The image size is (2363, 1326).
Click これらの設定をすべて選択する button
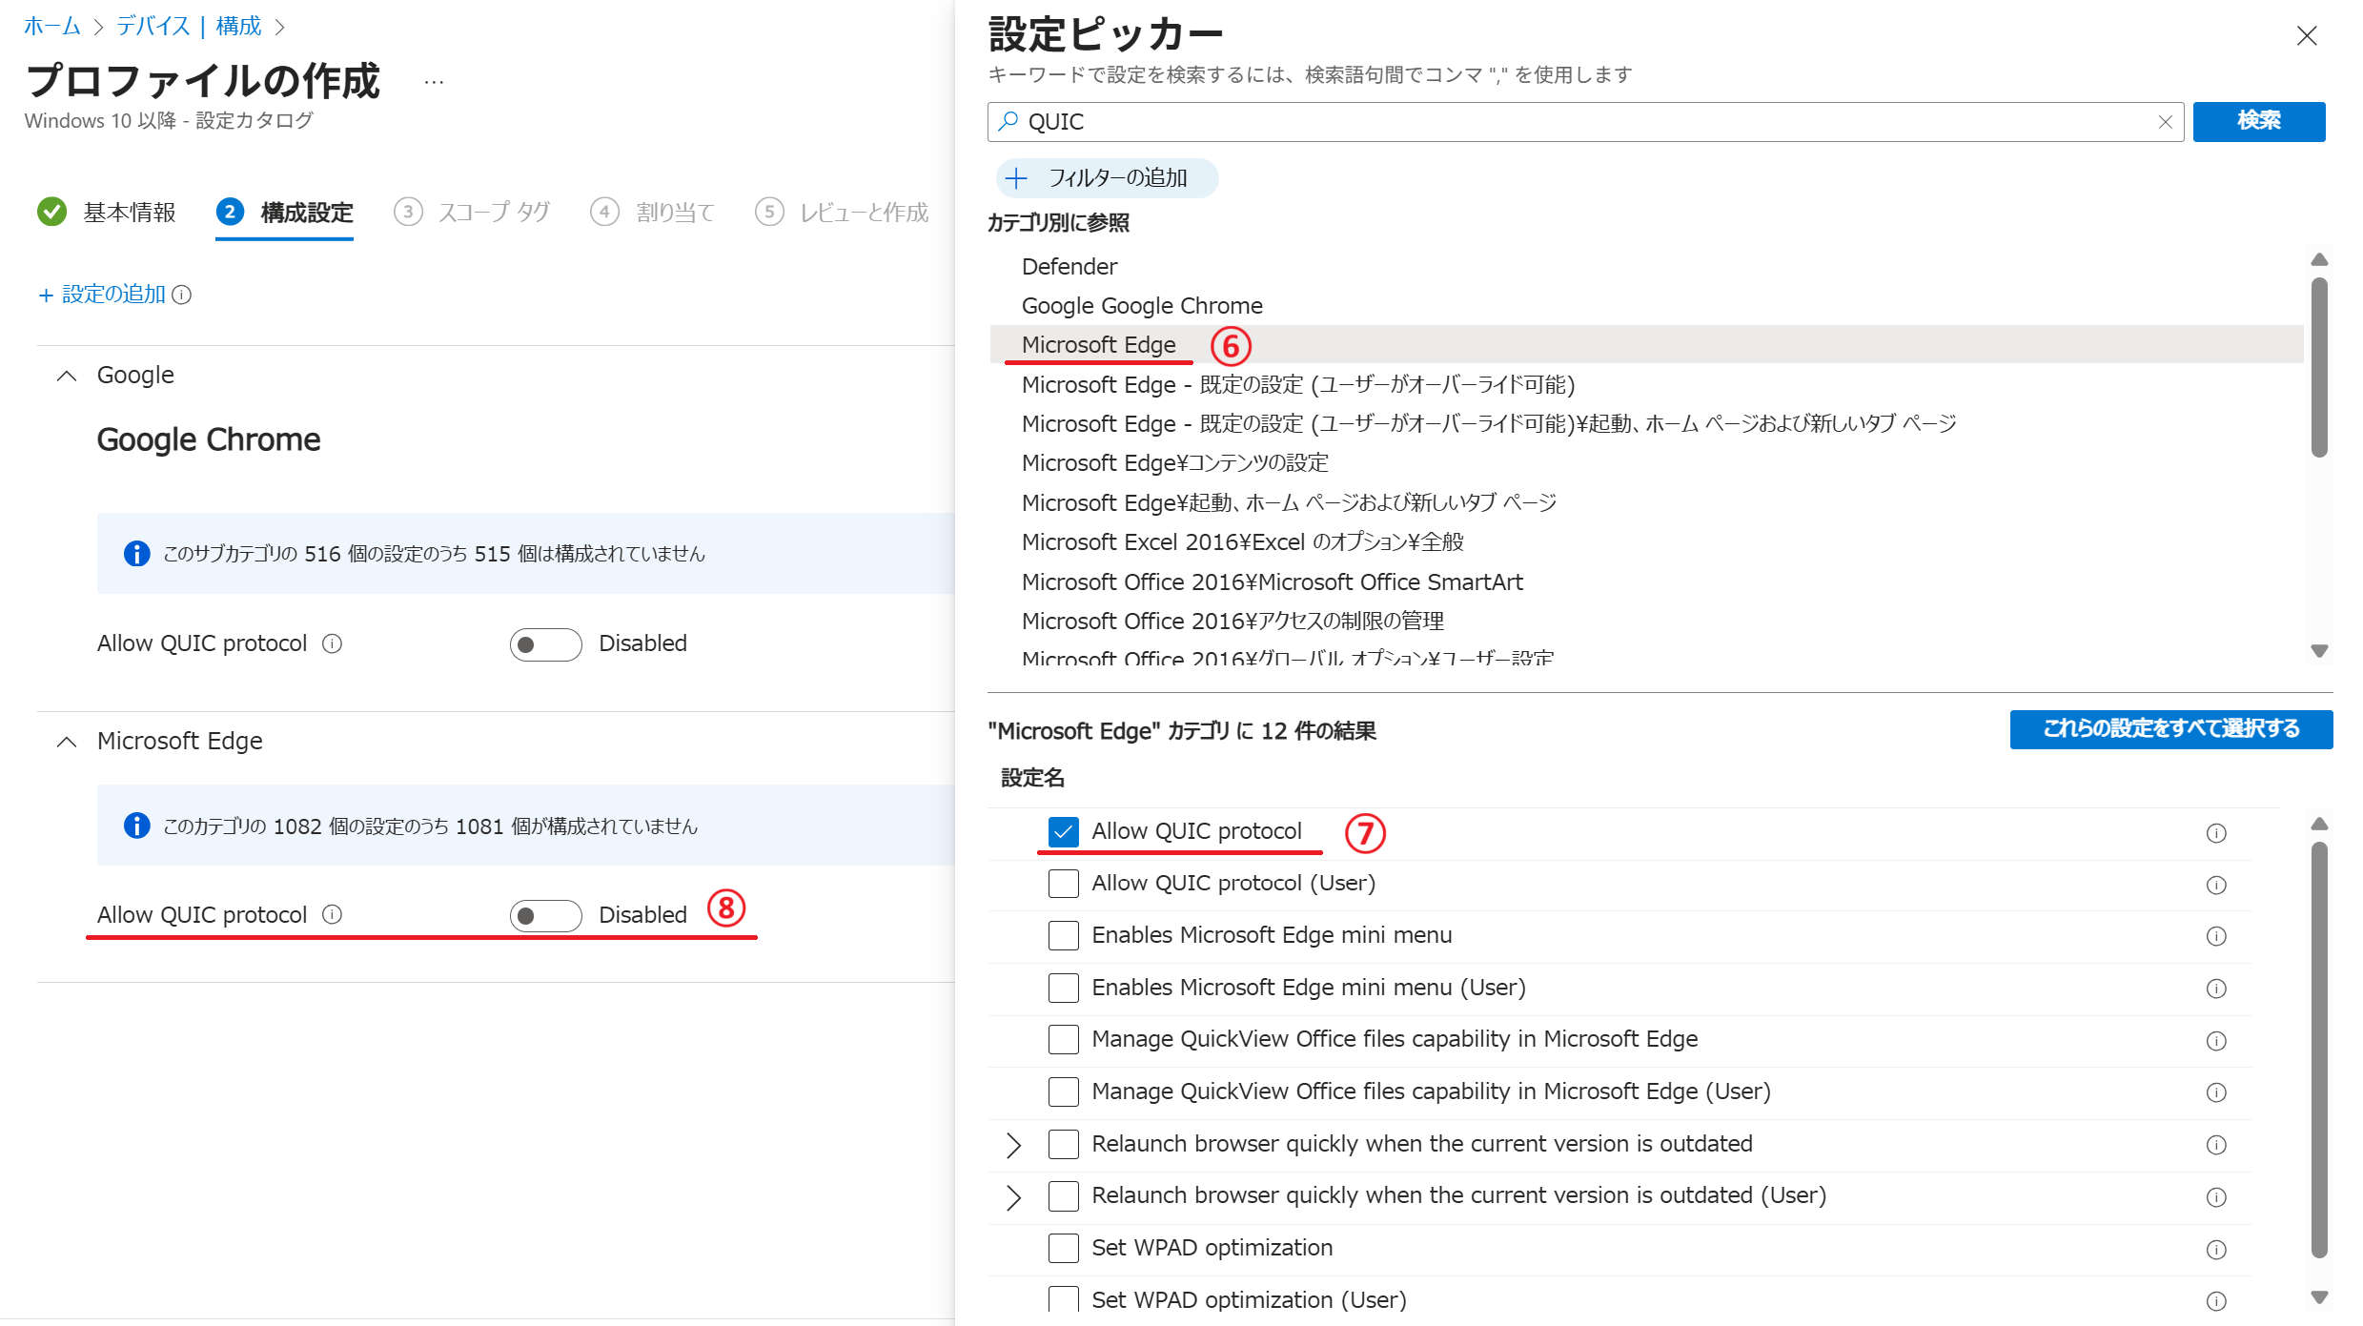point(2170,729)
